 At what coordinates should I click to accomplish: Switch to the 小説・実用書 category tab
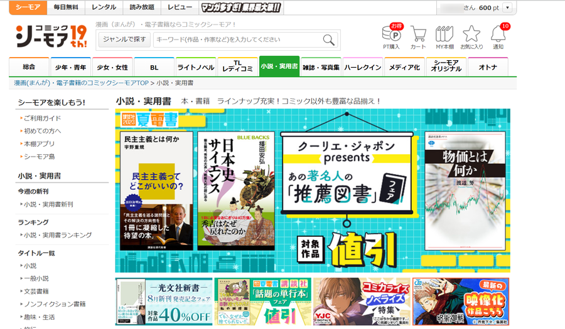coord(279,66)
